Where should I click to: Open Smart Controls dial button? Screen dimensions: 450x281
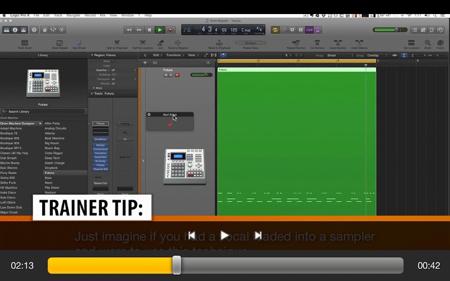click(44, 30)
